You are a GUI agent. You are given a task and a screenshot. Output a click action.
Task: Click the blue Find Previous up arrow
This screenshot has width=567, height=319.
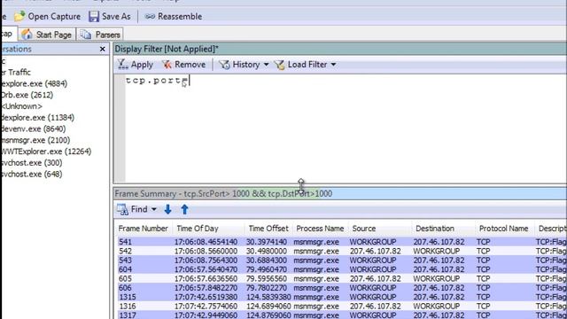tap(184, 209)
